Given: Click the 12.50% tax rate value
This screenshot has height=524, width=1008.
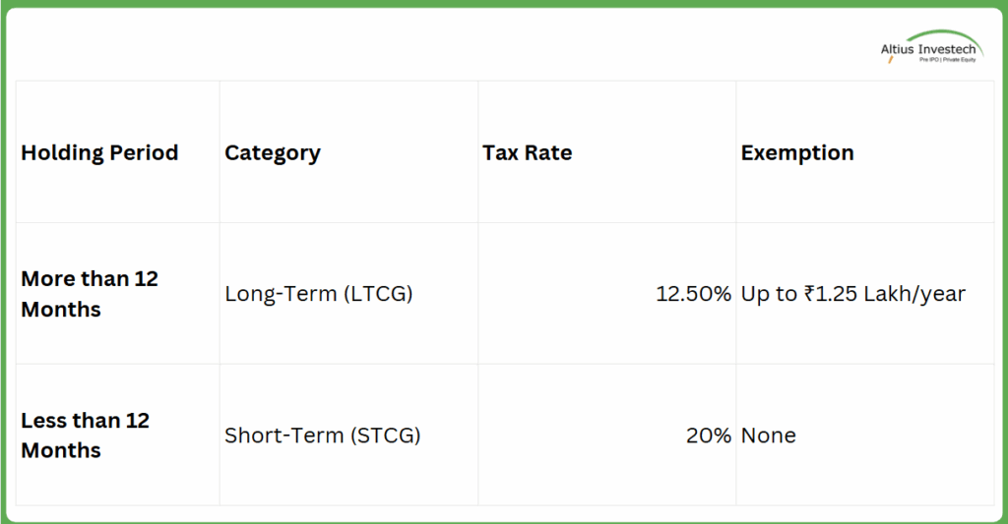Looking at the screenshot, I should tap(694, 294).
